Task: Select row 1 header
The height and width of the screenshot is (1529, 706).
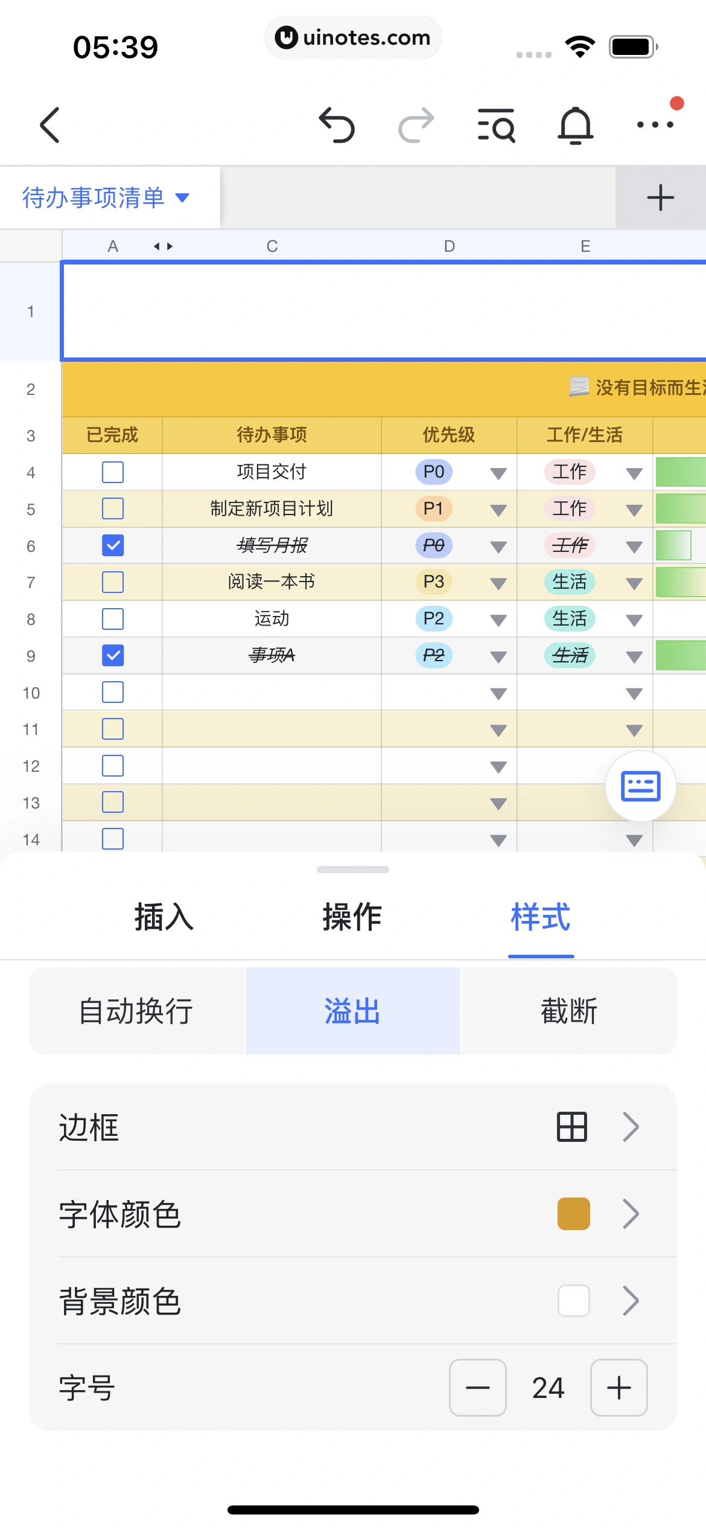Action: 31,312
